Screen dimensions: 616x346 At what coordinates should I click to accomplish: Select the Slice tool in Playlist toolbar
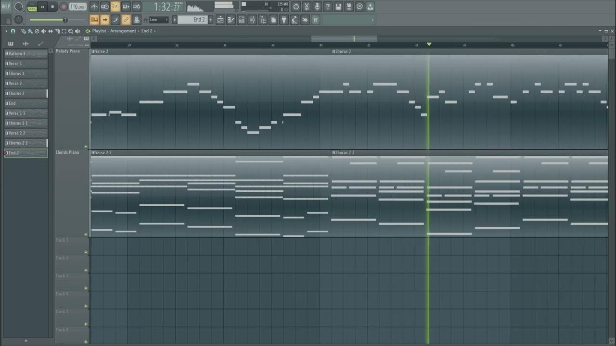(x=57, y=31)
